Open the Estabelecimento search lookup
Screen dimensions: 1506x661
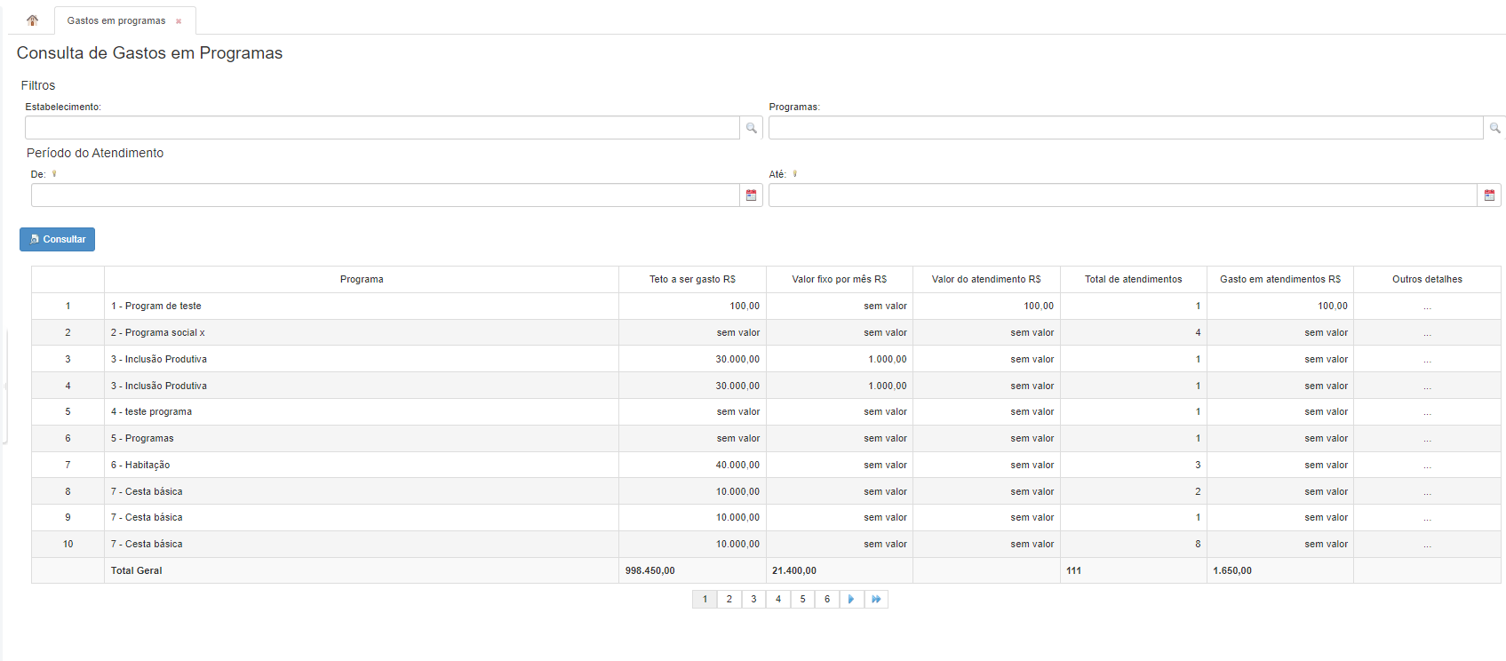click(x=752, y=128)
